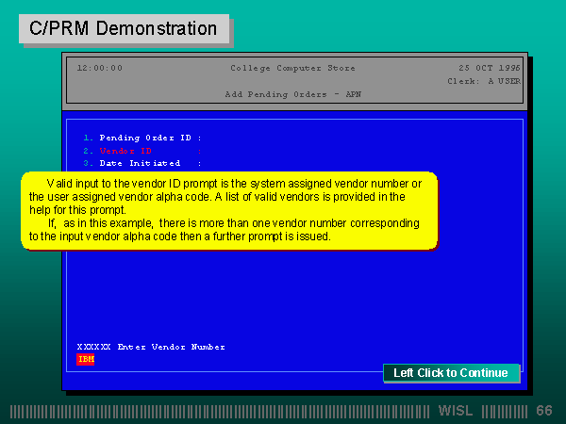Click the Left Click to Continue button

451,373
